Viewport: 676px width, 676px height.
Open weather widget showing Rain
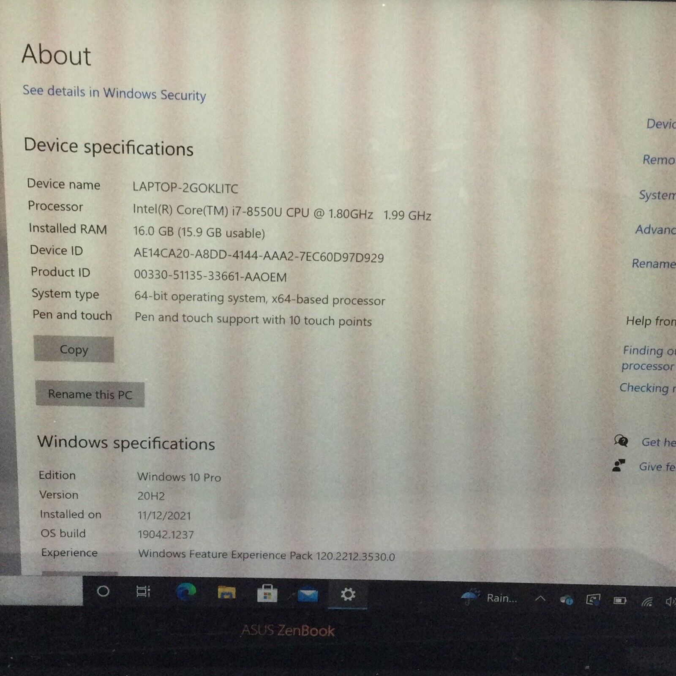(489, 597)
